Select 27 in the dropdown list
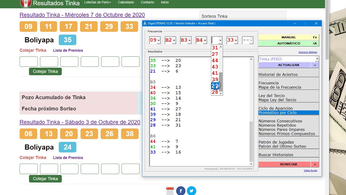This screenshot has width=346, height=195. pos(215,54)
